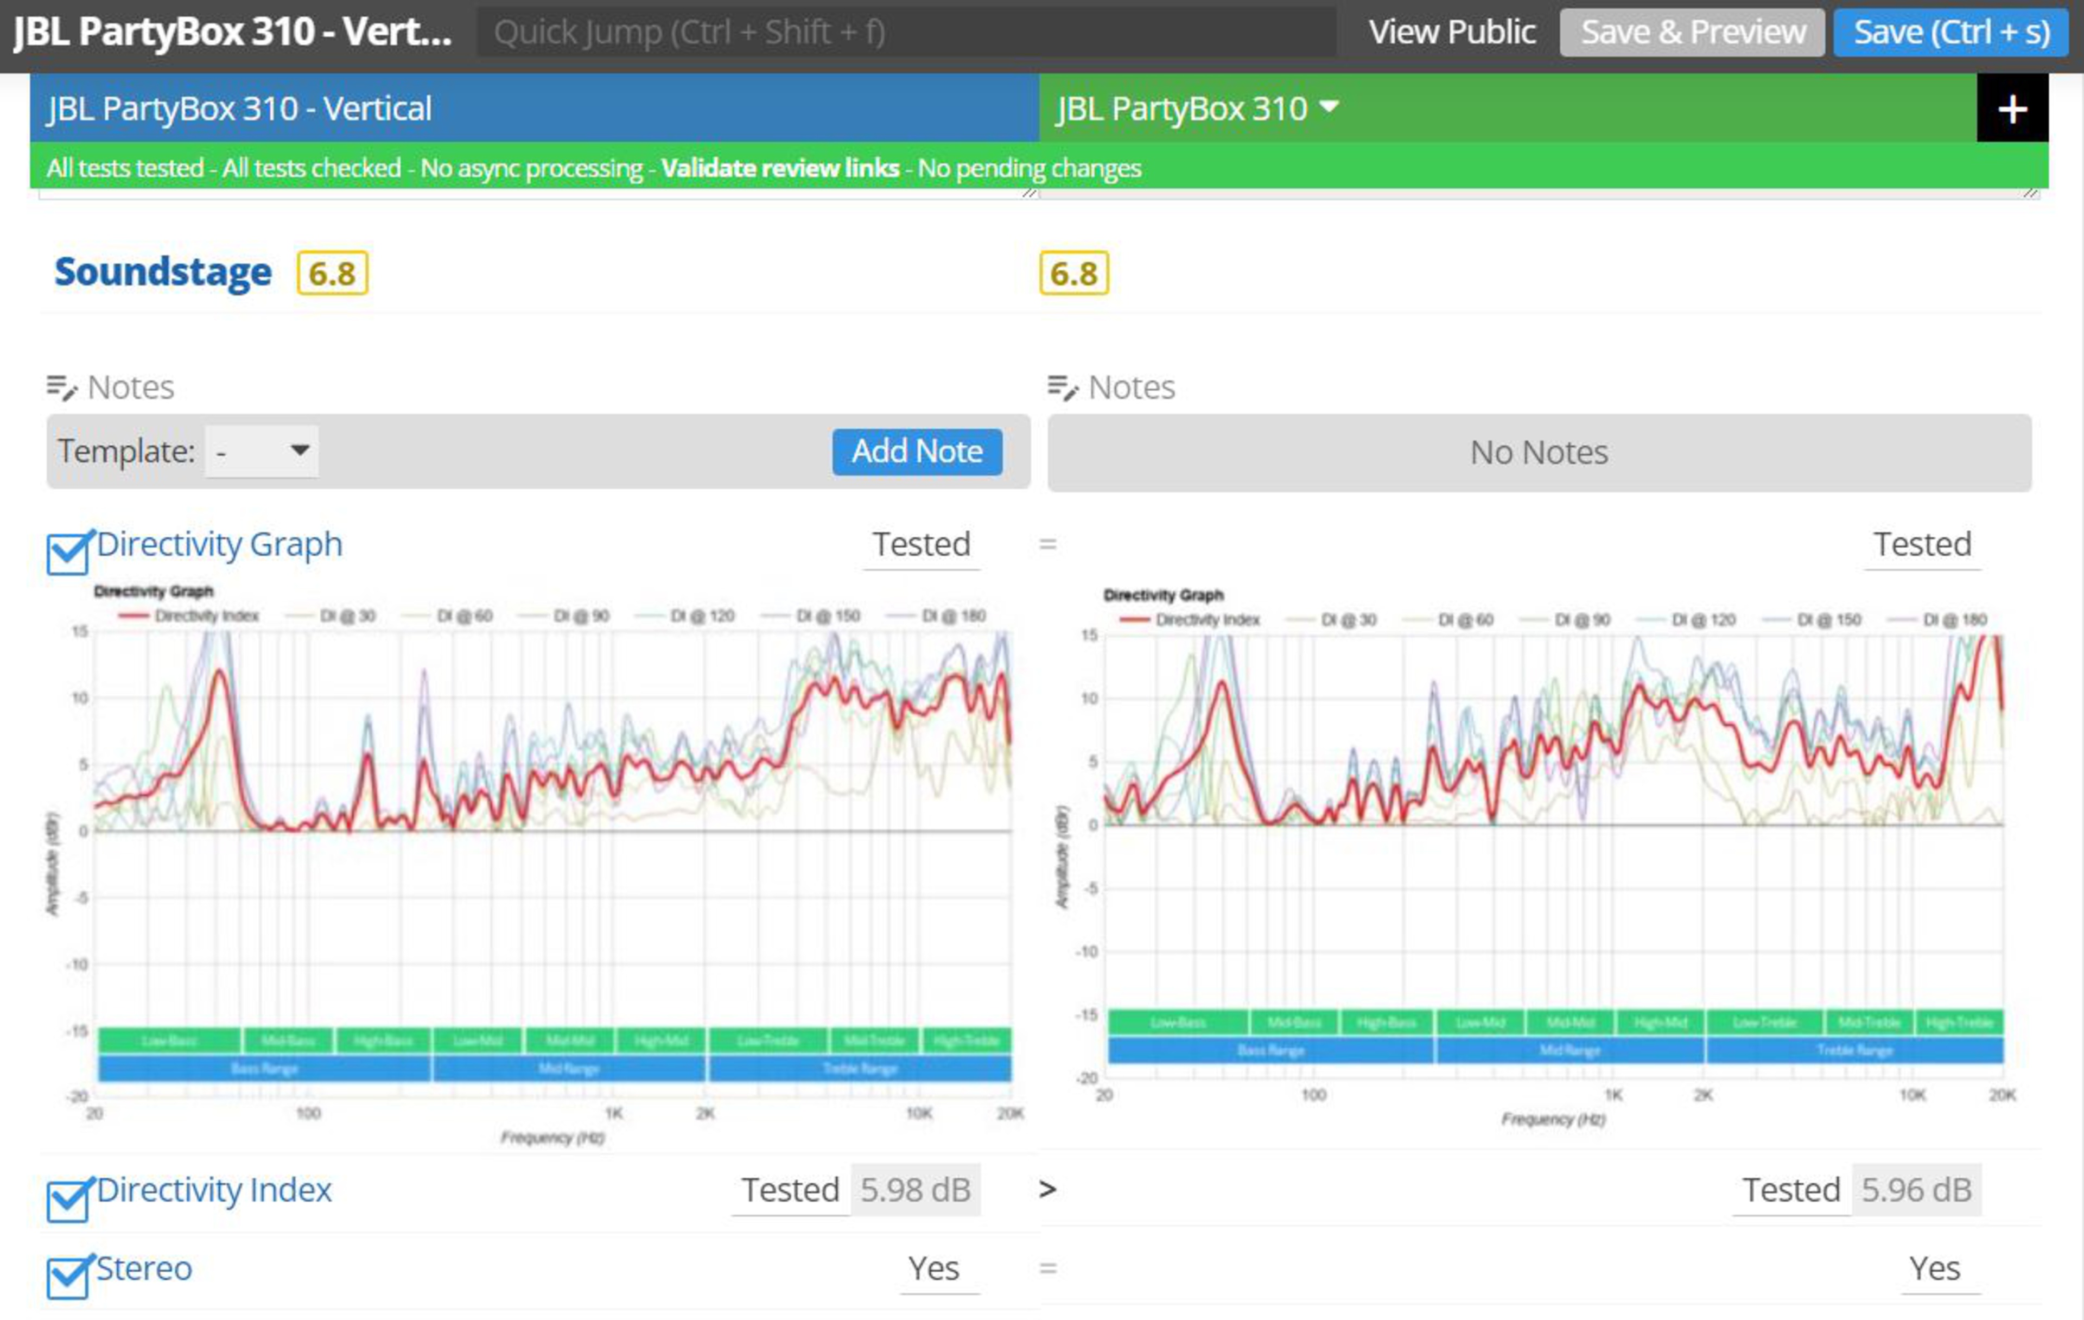Click the black plus add-column icon
Screen dimensions: 2084x1320
point(2011,109)
